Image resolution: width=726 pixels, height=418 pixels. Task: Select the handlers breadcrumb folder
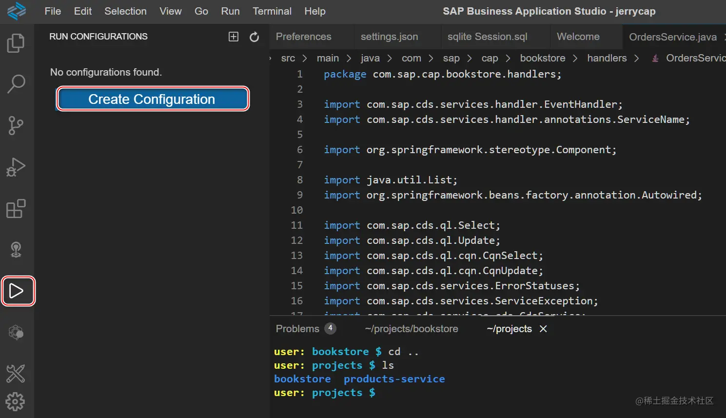[607, 58]
